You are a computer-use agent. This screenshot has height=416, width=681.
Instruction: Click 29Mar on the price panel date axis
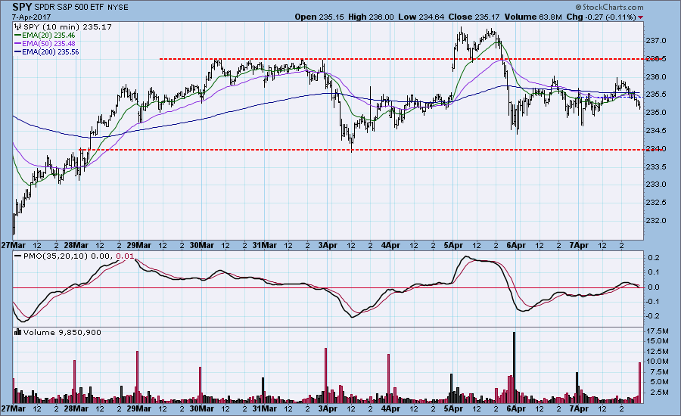point(139,245)
